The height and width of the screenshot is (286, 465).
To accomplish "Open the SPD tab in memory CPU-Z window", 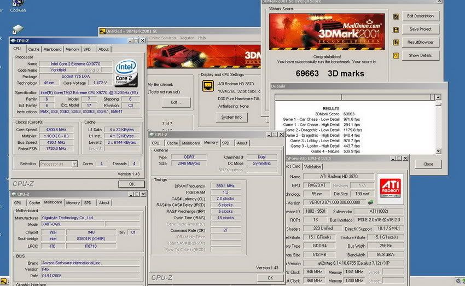I will click(x=225, y=143).
